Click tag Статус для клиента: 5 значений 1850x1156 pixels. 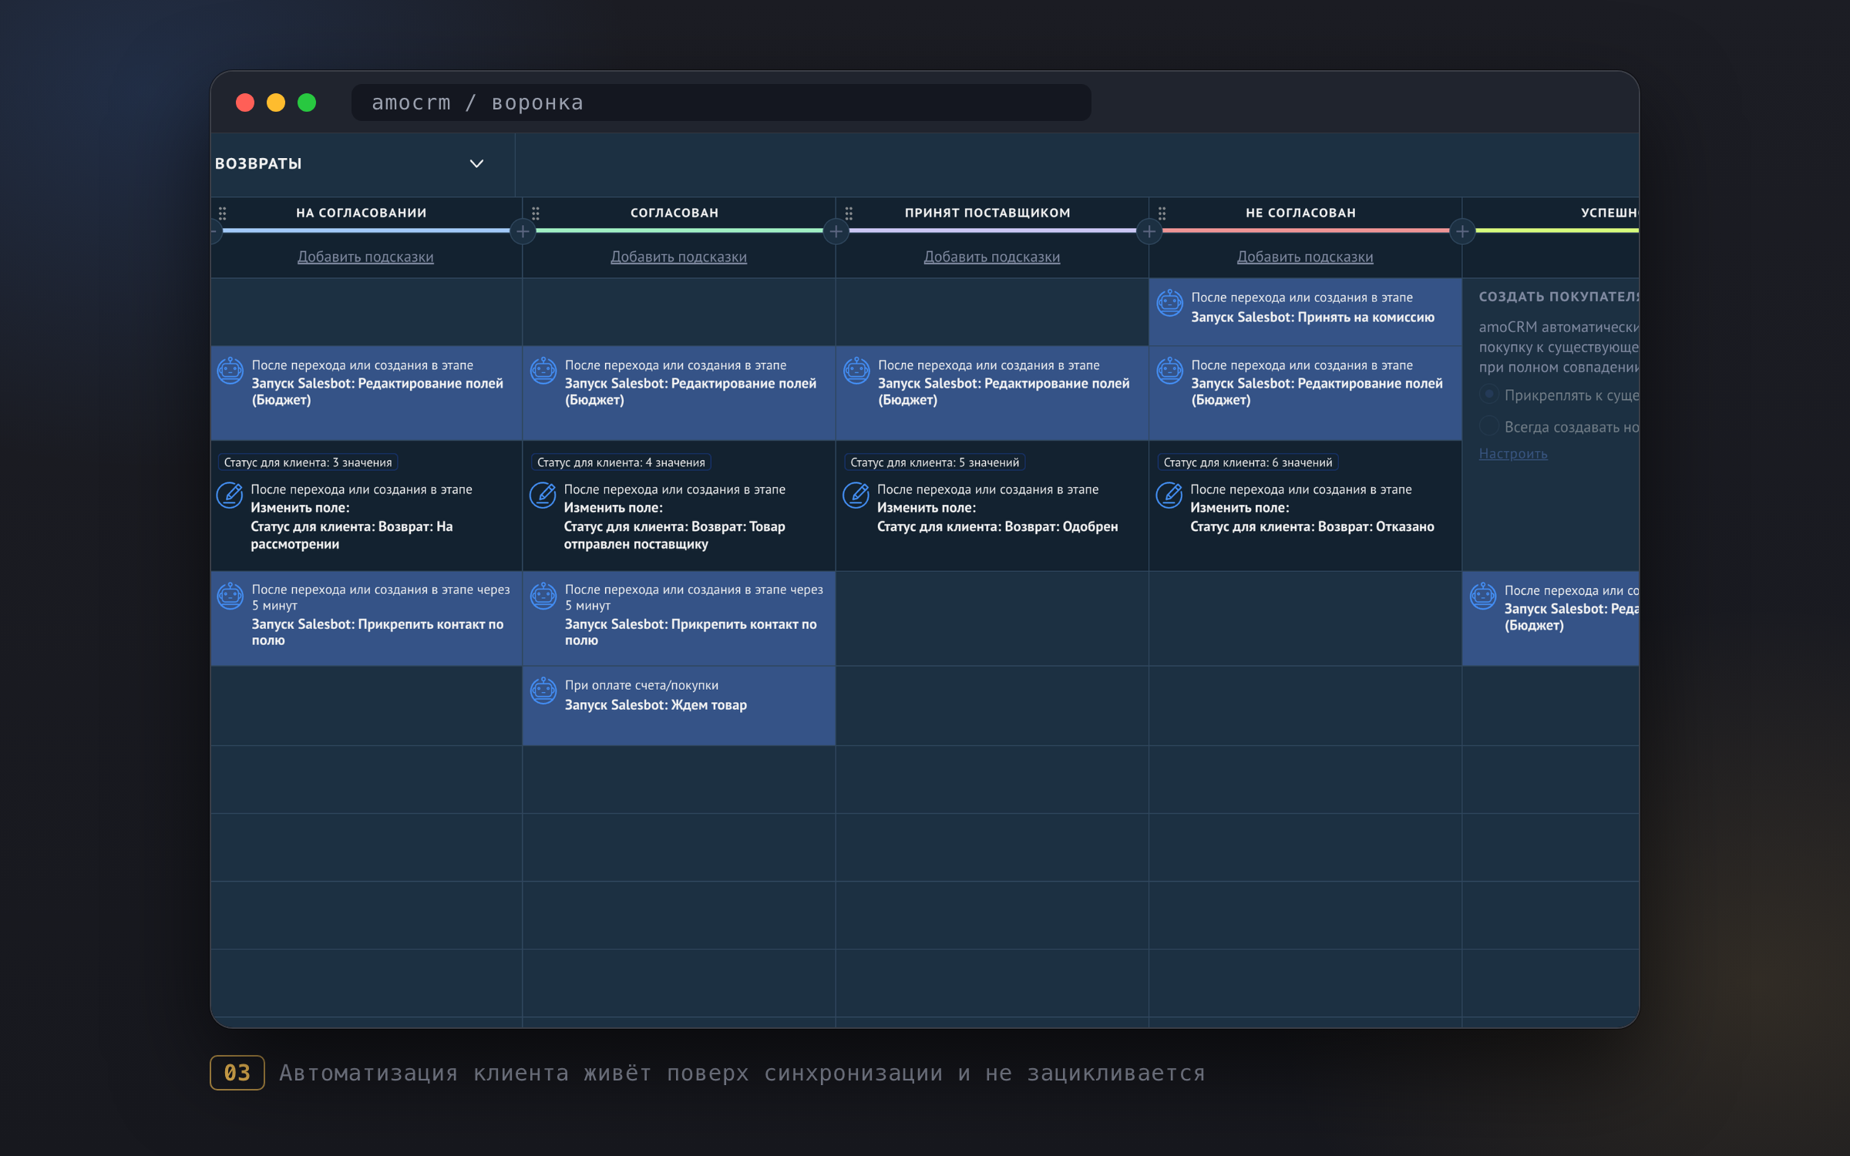[x=934, y=462]
